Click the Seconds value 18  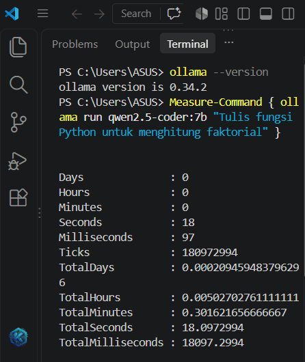click(x=188, y=223)
